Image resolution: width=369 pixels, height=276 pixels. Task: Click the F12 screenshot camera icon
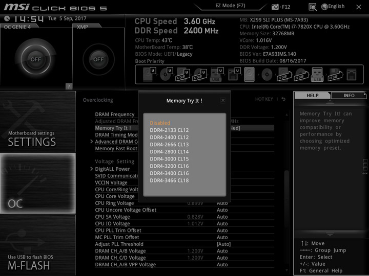pos(275,7)
